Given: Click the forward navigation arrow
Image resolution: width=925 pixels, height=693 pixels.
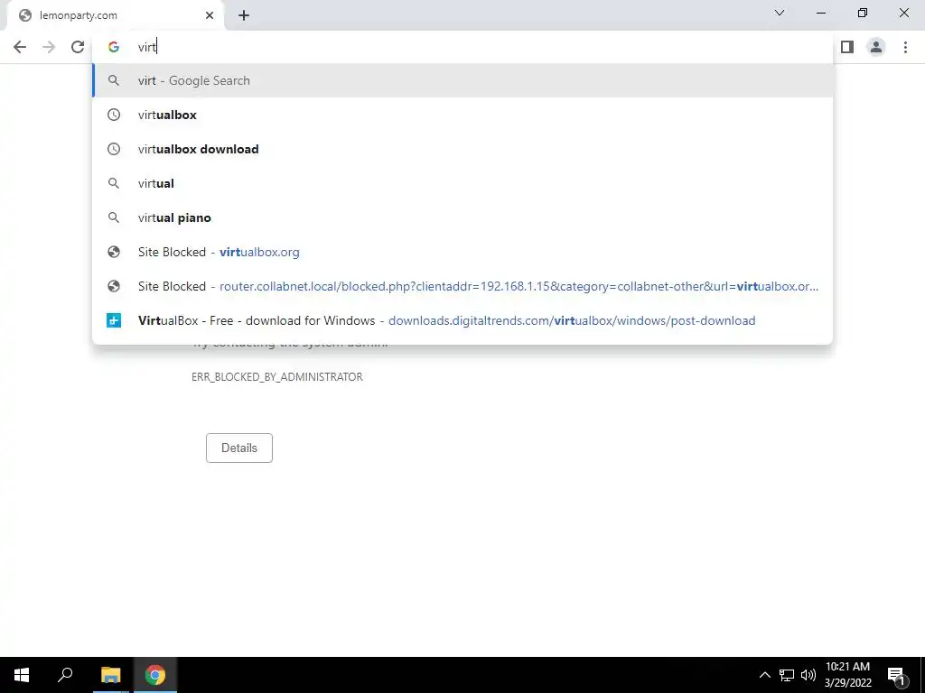Looking at the screenshot, I should coord(49,47).
